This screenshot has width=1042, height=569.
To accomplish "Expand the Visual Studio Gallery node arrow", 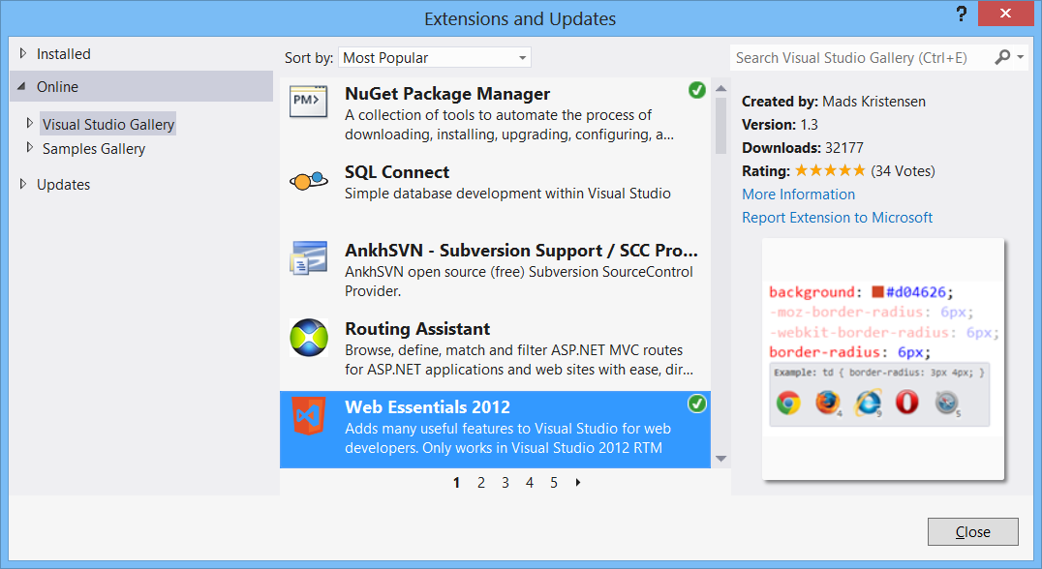I will coord(29,123).
